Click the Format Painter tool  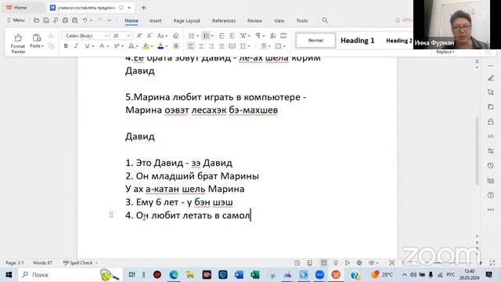click(x=18, y=44)
